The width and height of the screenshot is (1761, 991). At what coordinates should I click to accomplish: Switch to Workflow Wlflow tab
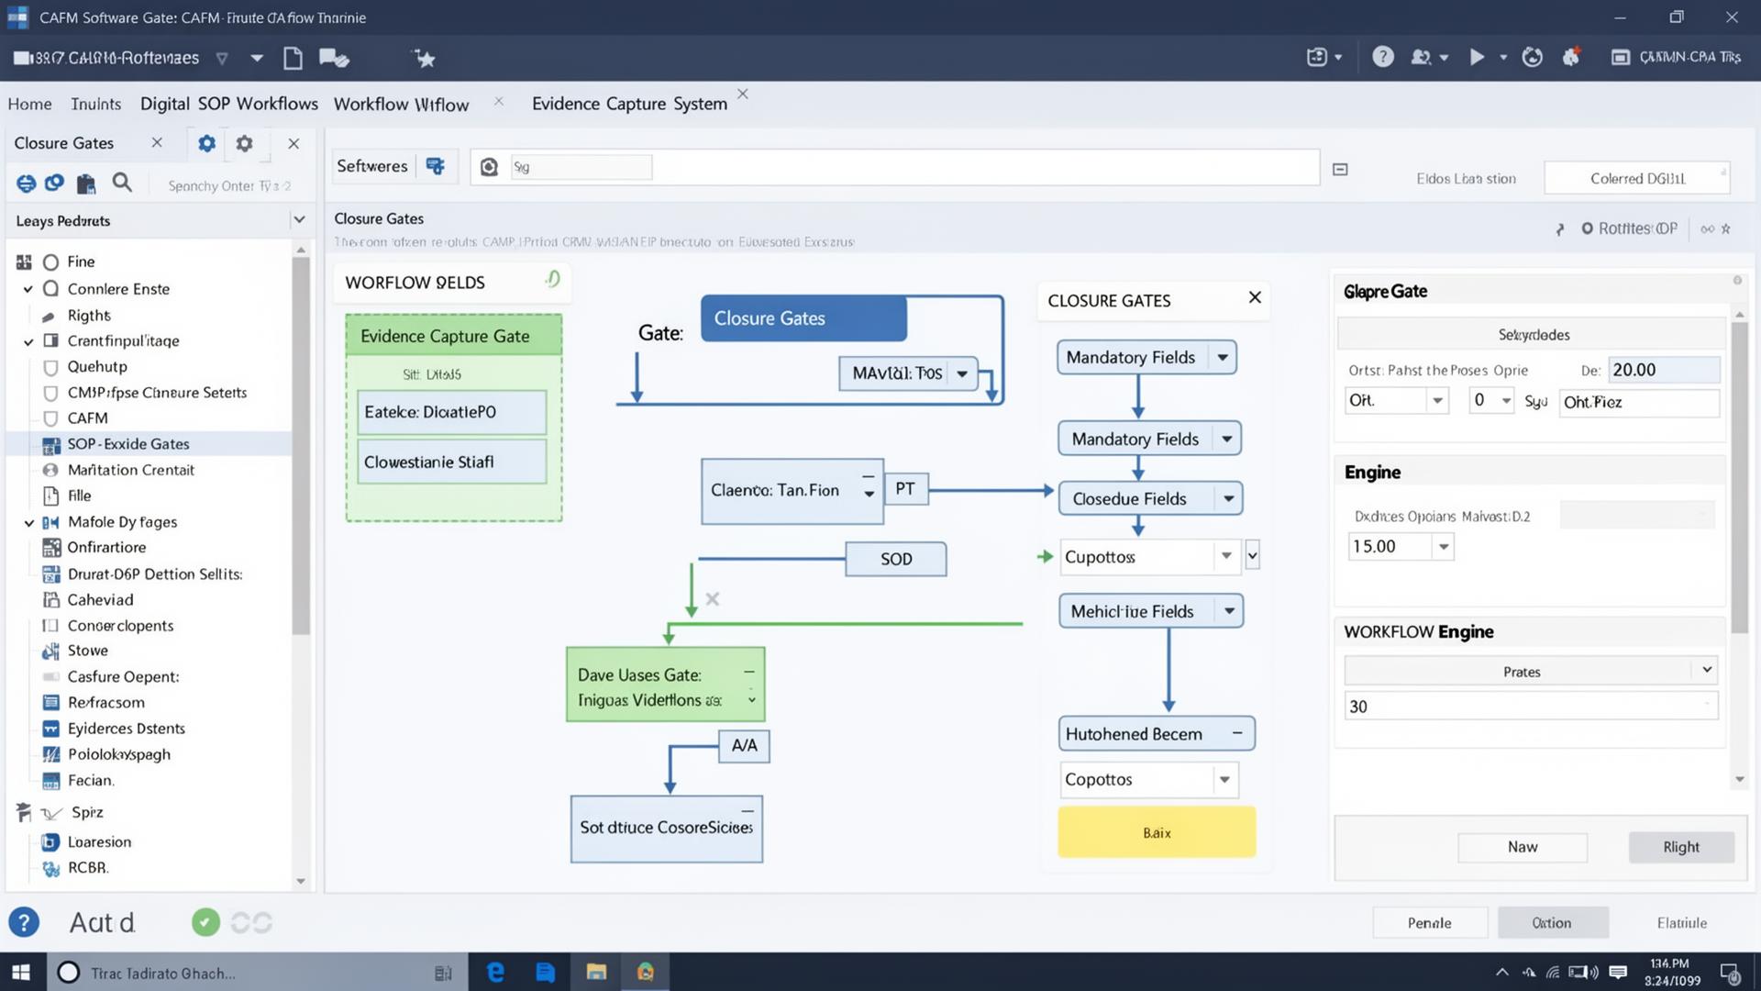[x=401, y=105]
